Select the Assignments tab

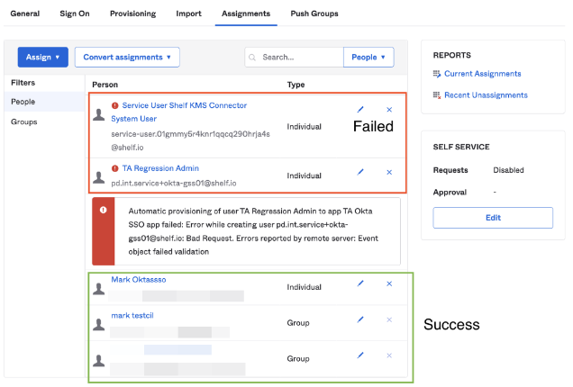(x=246, y=13)
